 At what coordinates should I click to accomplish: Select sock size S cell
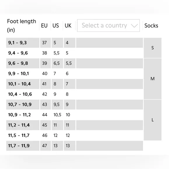pos(152,48)
